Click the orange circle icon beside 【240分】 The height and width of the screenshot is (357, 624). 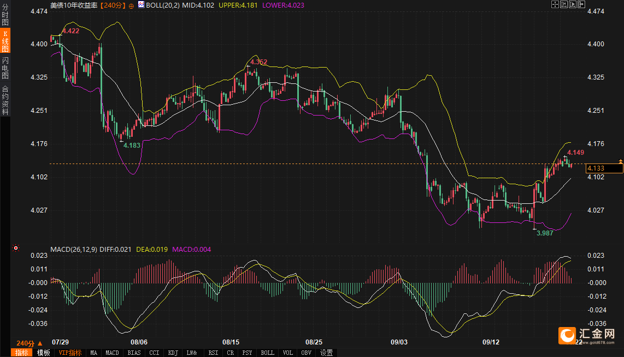131,6
